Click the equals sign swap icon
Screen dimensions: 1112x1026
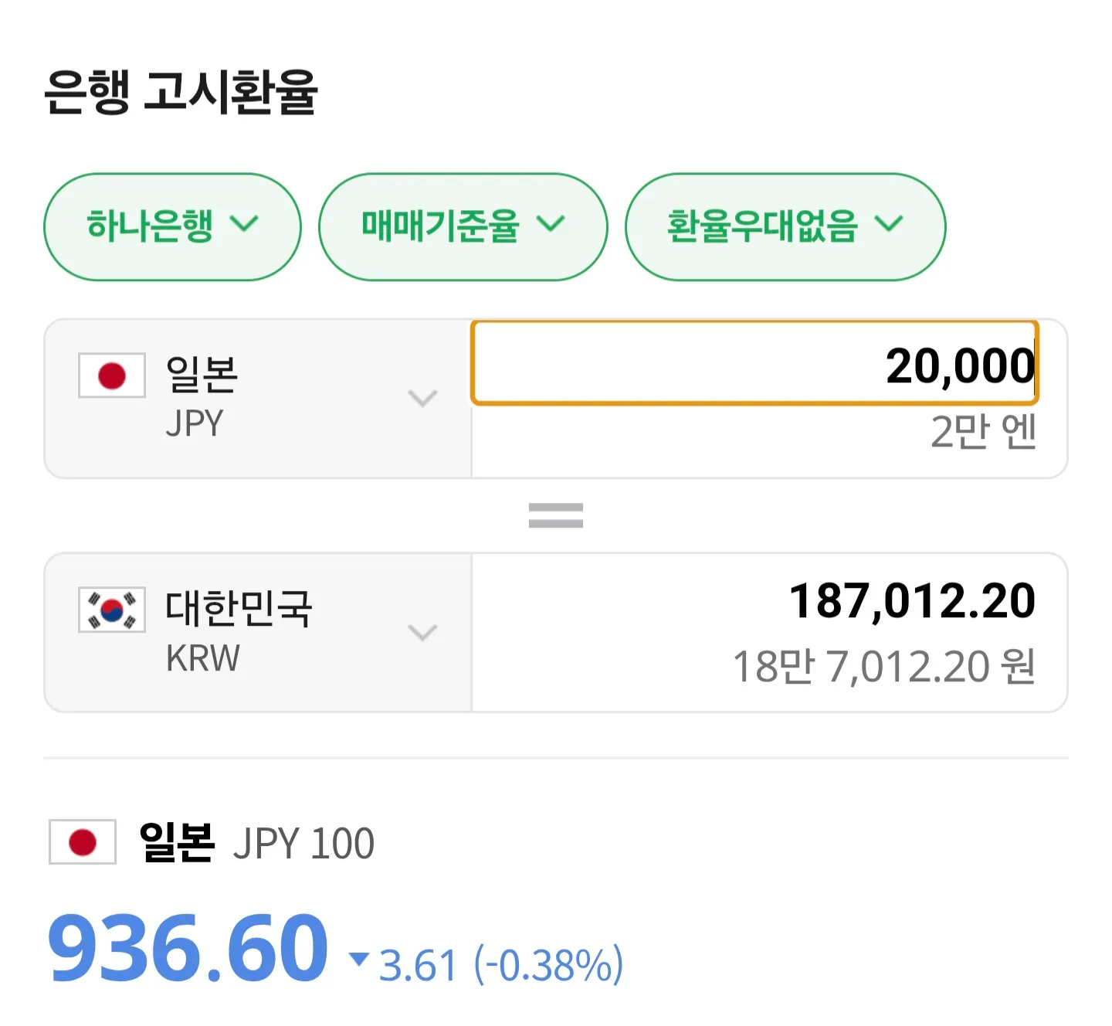click(555, 515)
